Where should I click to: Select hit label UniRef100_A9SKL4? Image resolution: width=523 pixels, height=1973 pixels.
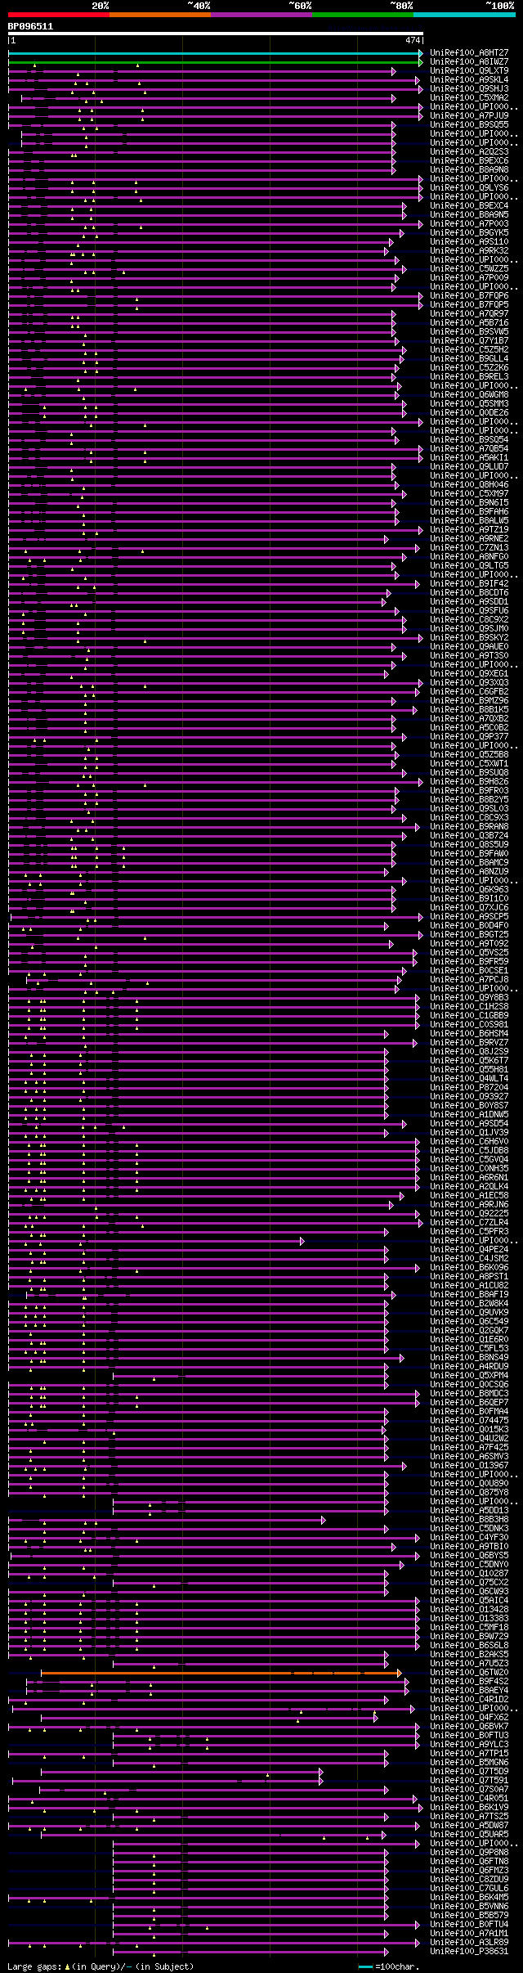point(469,80)
